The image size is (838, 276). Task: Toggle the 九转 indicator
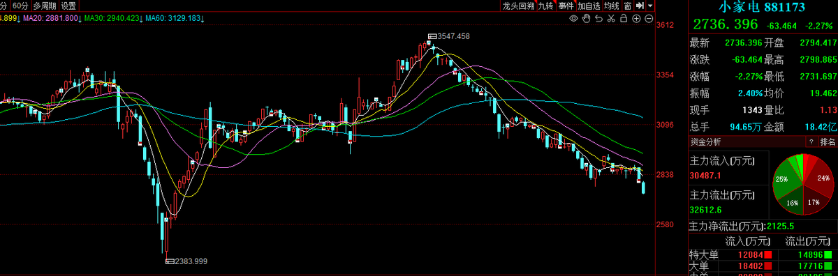coord(546,6)
